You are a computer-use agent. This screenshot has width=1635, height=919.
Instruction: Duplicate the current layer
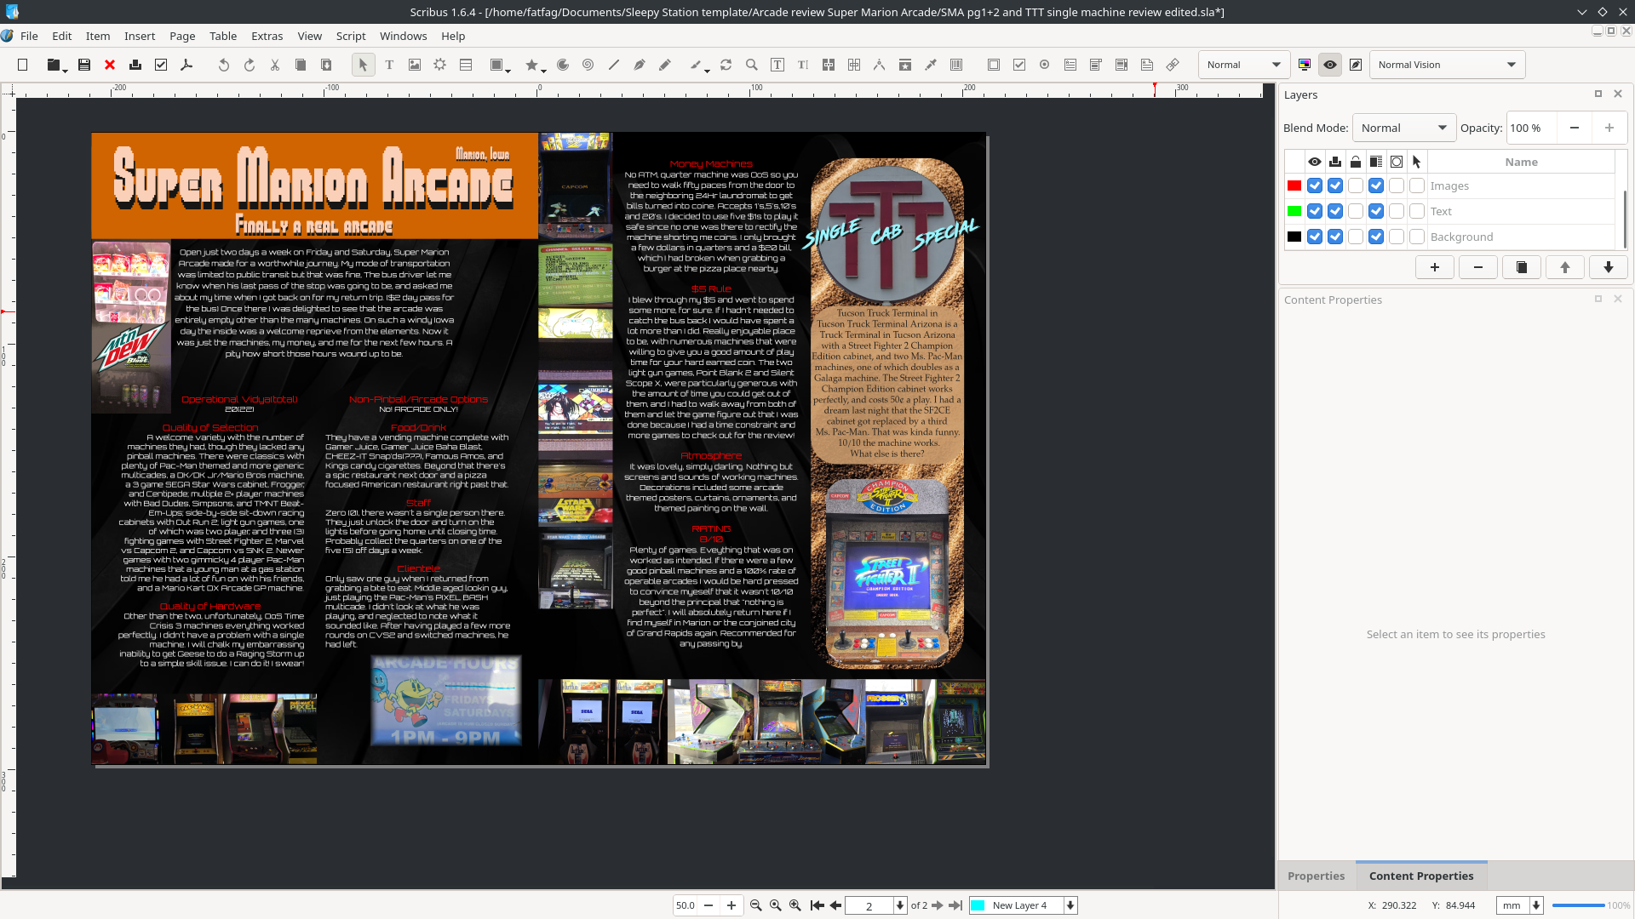1522,267
